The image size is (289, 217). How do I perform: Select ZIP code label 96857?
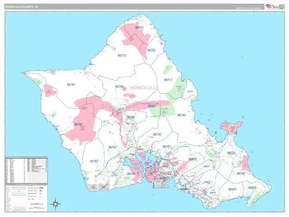152,106
